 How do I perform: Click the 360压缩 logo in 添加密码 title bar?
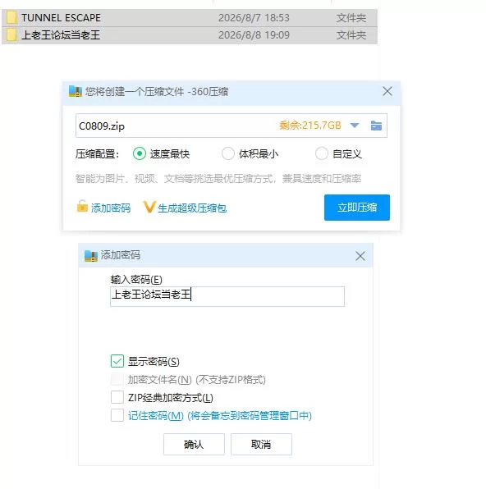(x=91, y=256)
